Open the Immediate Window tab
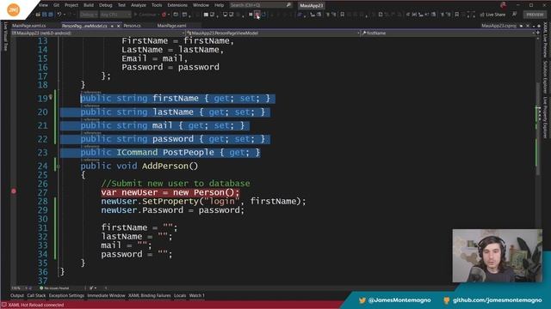The image size is (551, 309). [x=106, y=295]
